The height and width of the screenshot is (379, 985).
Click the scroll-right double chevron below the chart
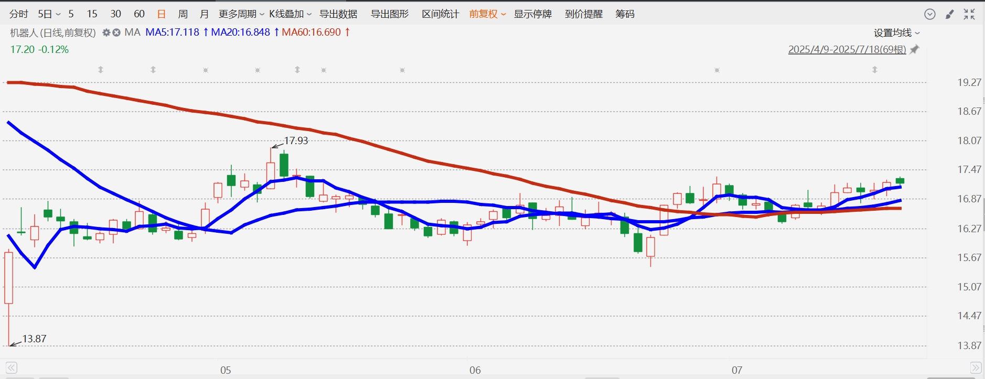pos(976,367)
